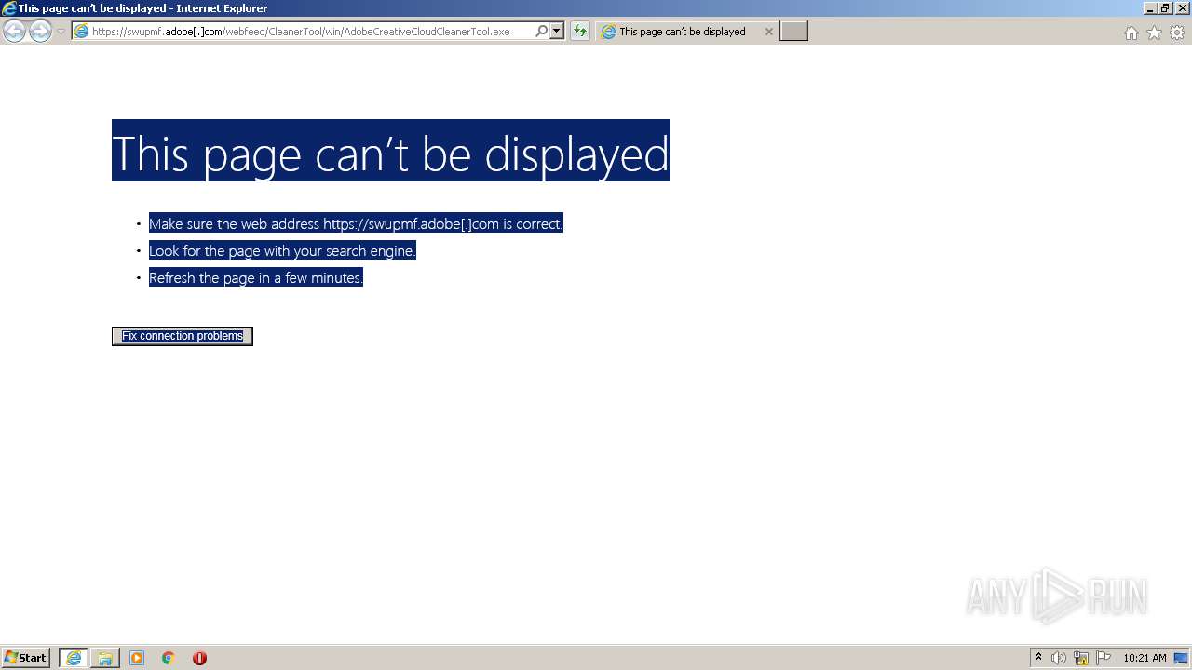
Task: Launch Google Chrome from taskbar
Action: (x=169, y=658)
